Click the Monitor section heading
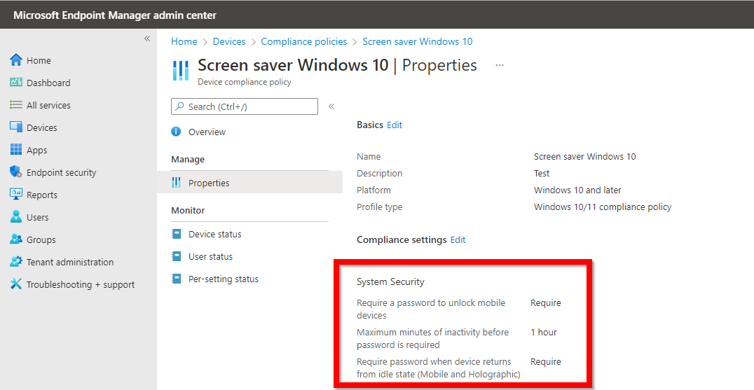This screenshot has width=754, height=390. (x=188, y=210)
